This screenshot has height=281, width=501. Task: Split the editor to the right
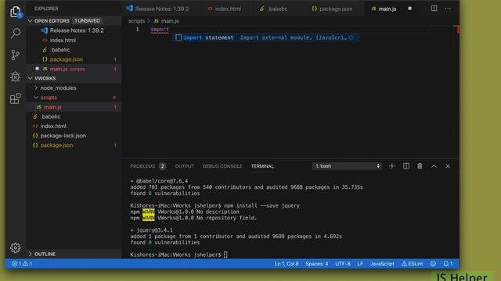pyautogui.click(x=434, y=9)
